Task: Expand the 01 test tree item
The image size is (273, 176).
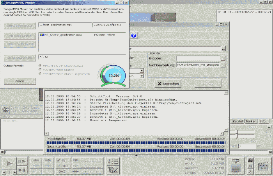Action: click(4, 121)
